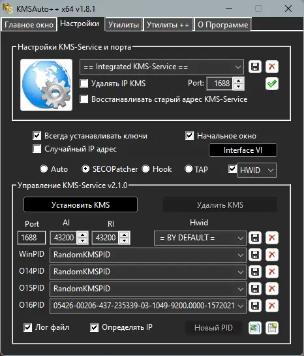Select the TAP radio button

tap(189, 169)
